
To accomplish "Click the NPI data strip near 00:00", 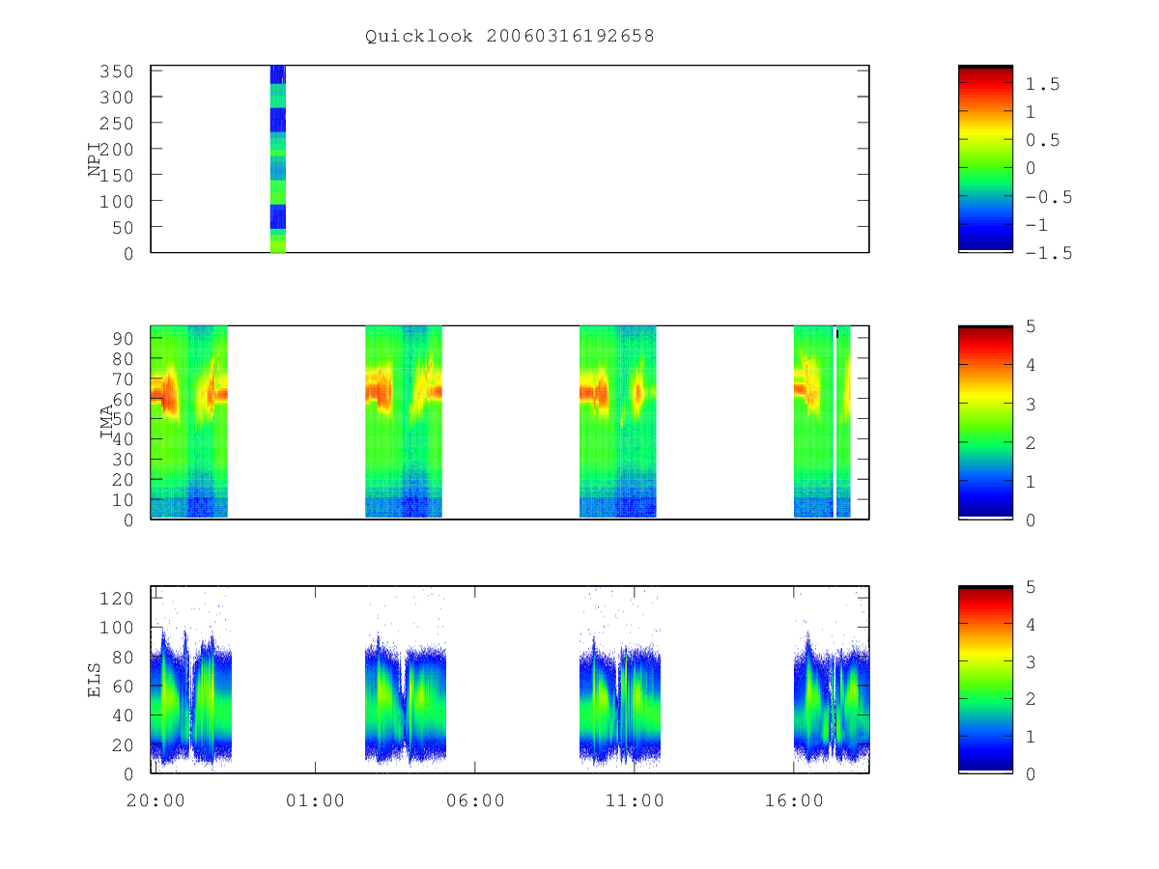I will (277, 159).
